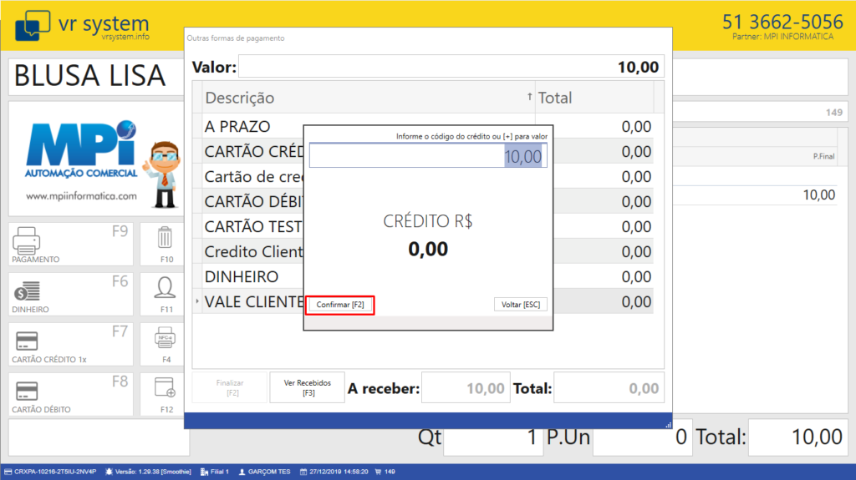Click the PAGAMENTO printer icon (F9)
The height and width of the screenshot is (480, 856).
pos(26,240)
